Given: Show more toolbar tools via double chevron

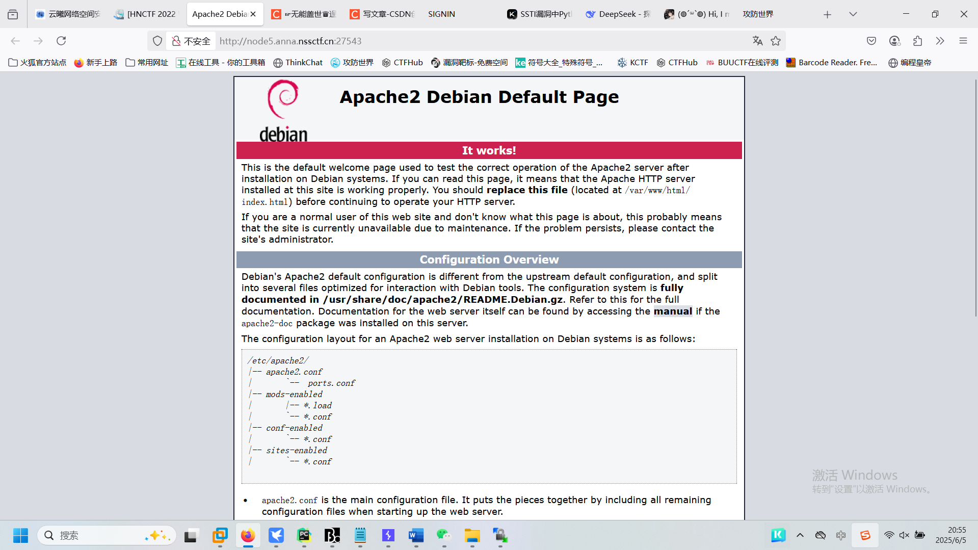Looking at the screenshot, I should (x=940, y=41).
